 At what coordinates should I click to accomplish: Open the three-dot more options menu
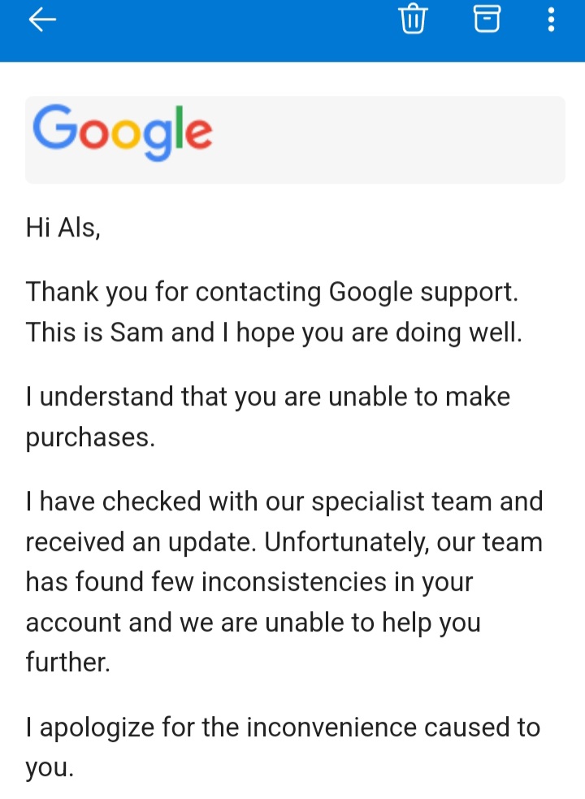point(551,19)
